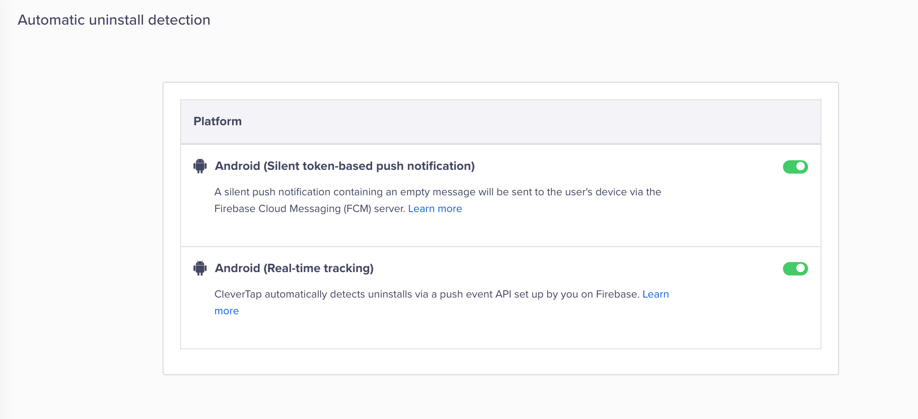Viewport: 918px width, 419px height.
Task: Click the Android robot icon for silent push
Action: (x=200, y=166)
